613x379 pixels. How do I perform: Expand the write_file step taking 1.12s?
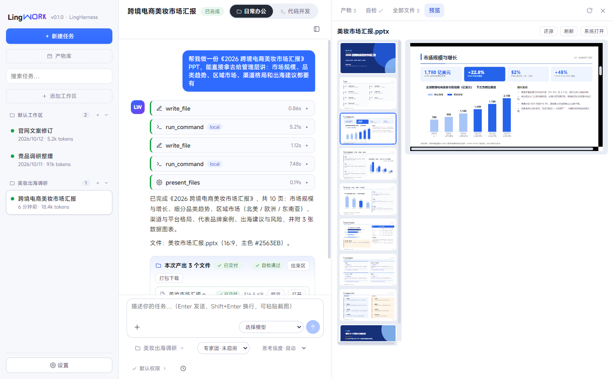coord(232,145)
